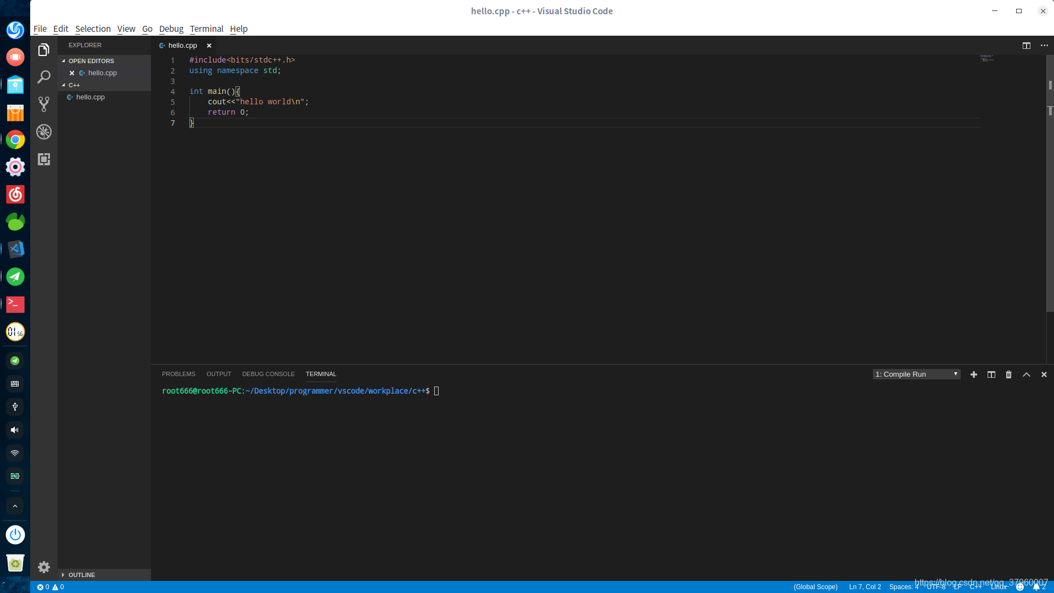Viewport: 1054px width, 593px height.
Task: Open the Debug view icon
Action: click(x=44, y=132)
